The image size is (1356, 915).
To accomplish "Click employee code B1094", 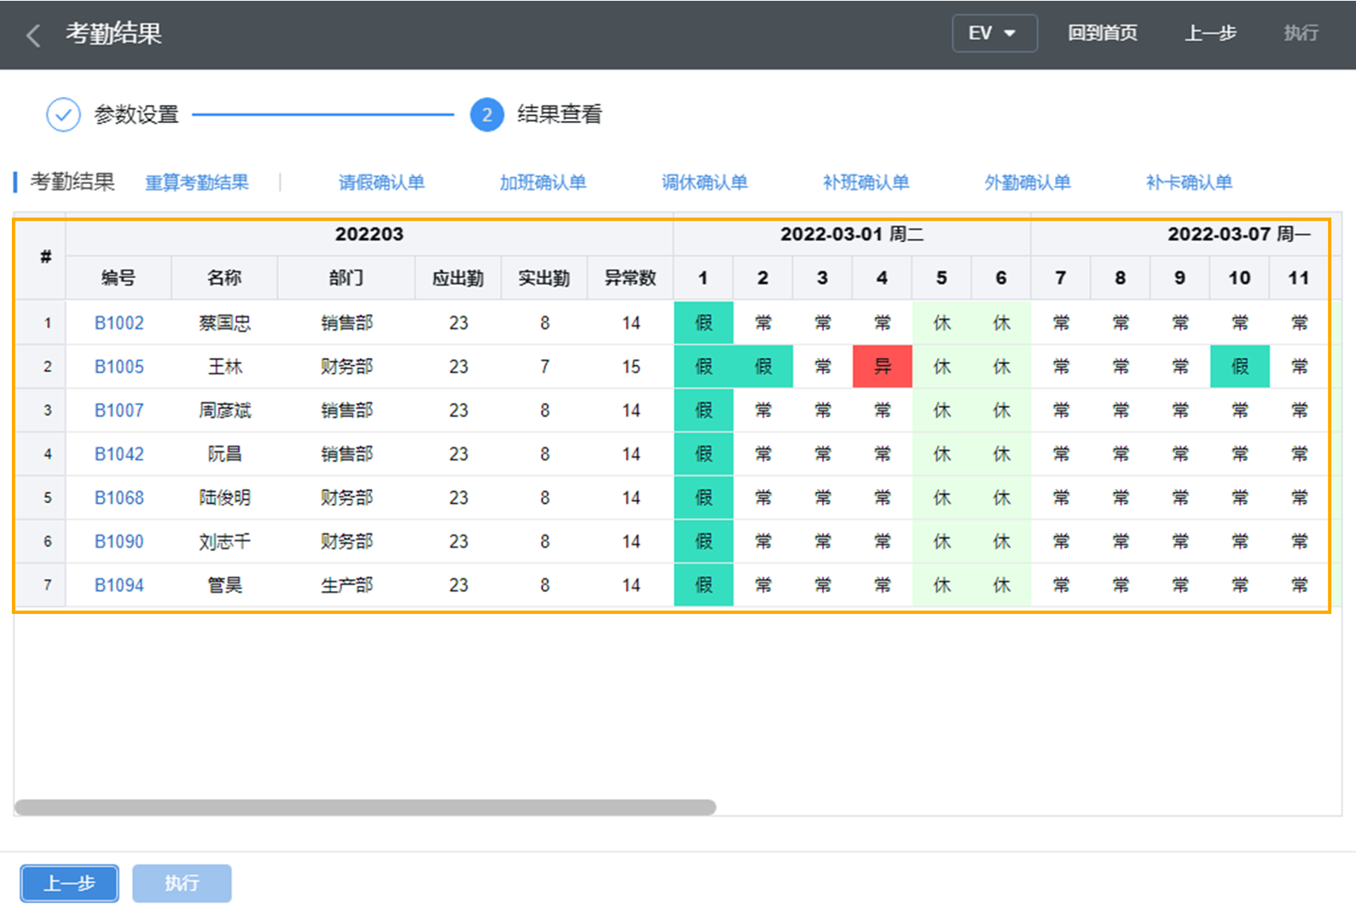I will (119, 585).
